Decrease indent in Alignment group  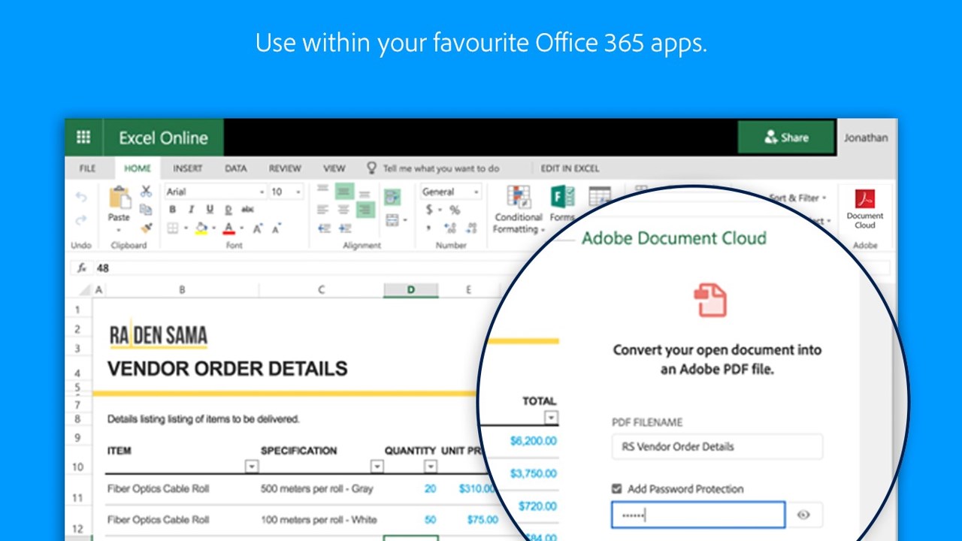click(x=325, y=228)
